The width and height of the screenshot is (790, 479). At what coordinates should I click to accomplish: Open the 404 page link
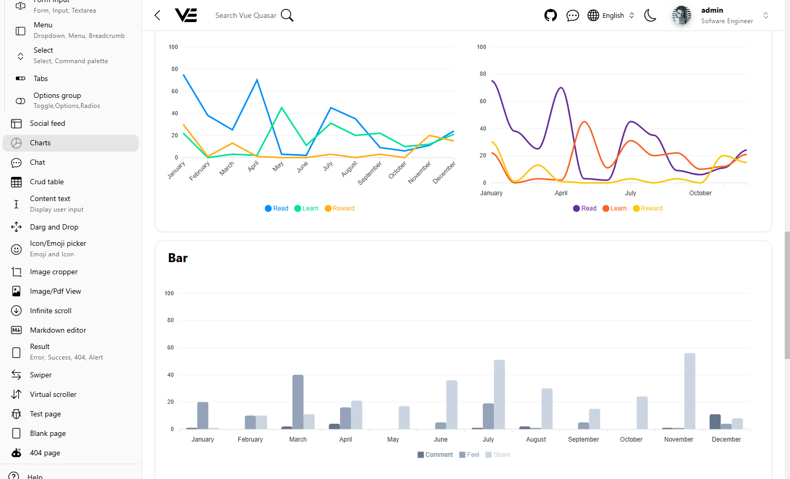click(45, 453)
